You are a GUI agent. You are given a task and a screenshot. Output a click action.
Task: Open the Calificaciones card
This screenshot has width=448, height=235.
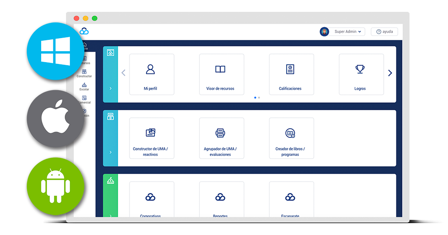291,74
